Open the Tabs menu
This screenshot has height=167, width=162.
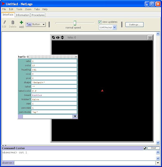[x=37, y=9]
